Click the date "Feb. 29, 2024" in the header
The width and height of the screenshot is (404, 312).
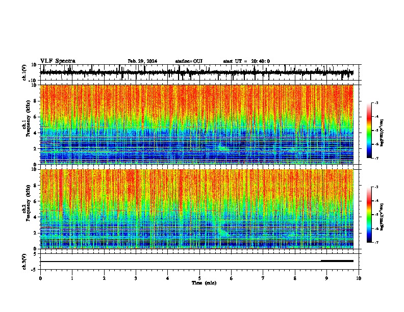pos(142,61)
